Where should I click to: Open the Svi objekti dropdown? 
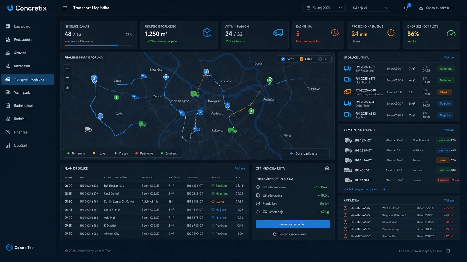370,8
